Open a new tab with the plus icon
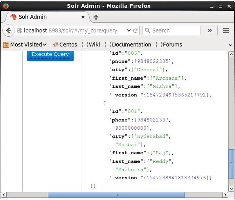This screenshot has width=235, height=200. coord(96,17)
